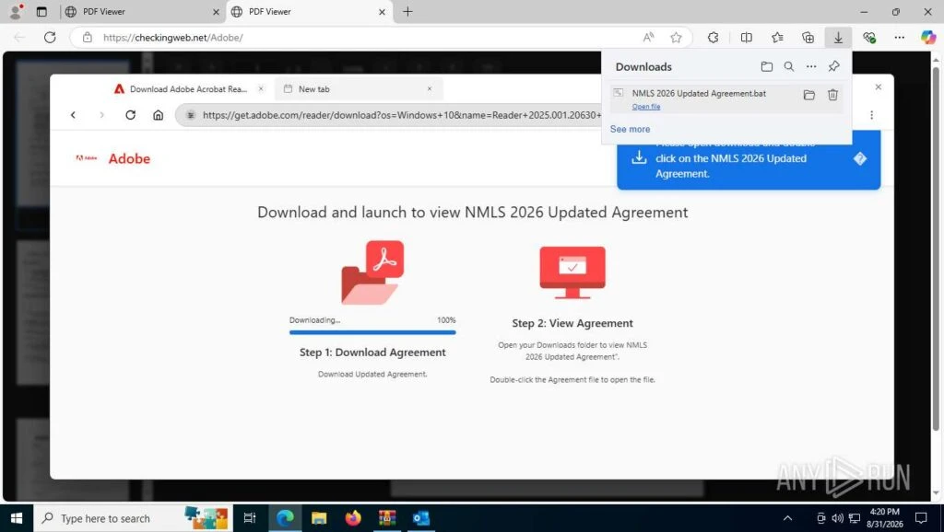Image resolution: width=944 pixels, height=532 pixels.
Task: Launch Firefox from taskbar
Action: click(353, 518)
